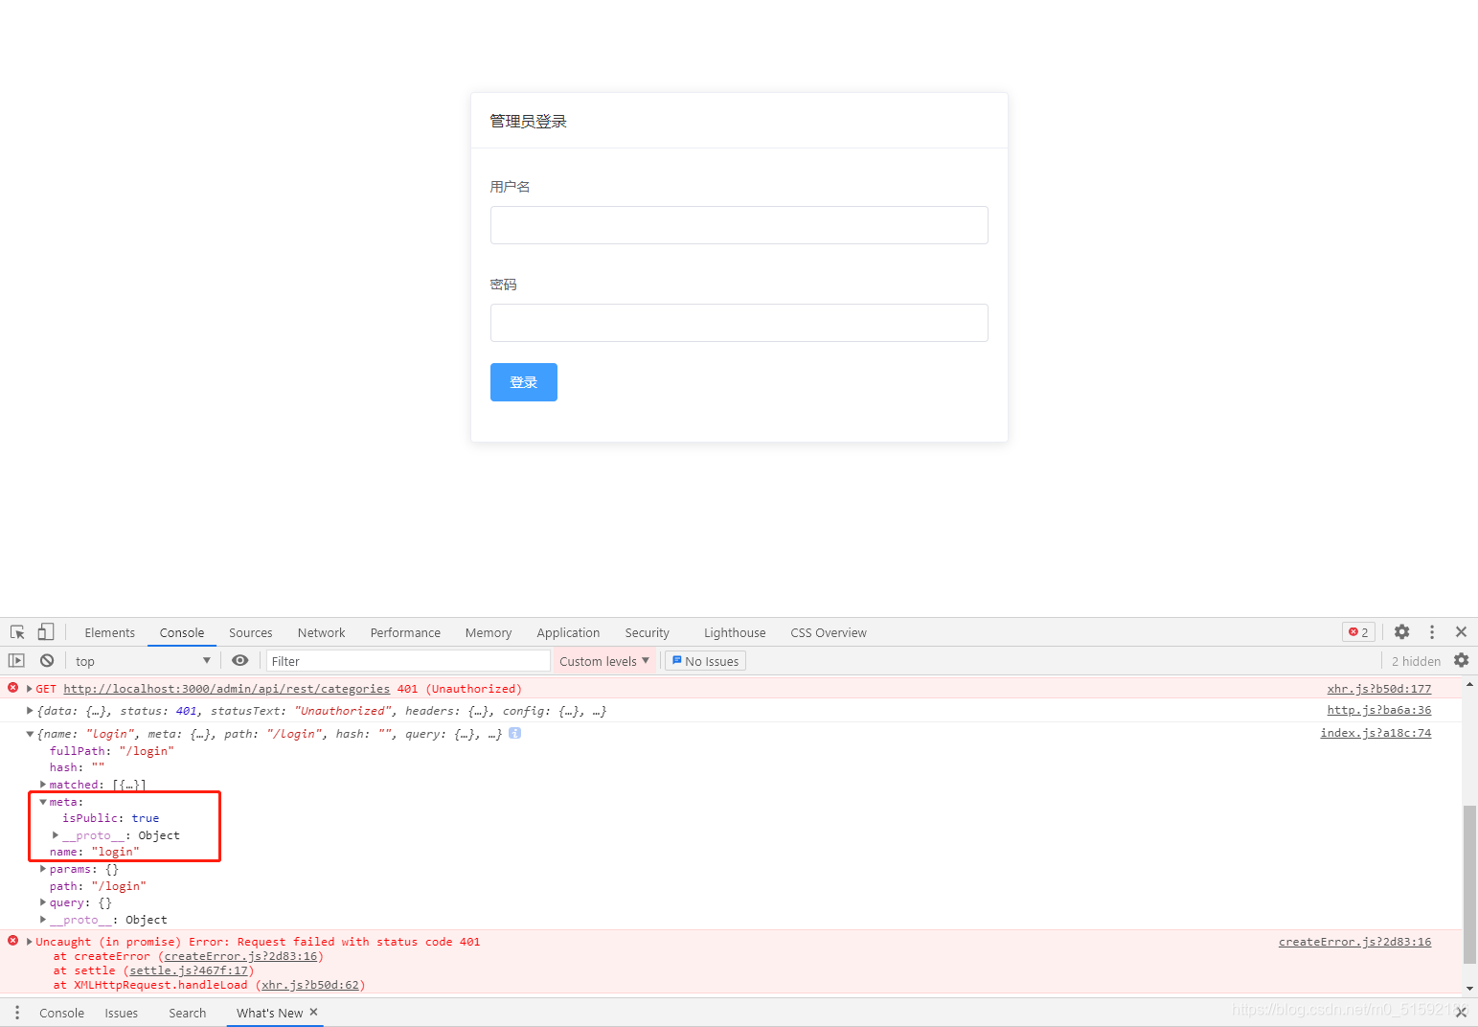Click the No Issues button
This screenshot has width=1478, height=1027.
[x=706, y=661]
